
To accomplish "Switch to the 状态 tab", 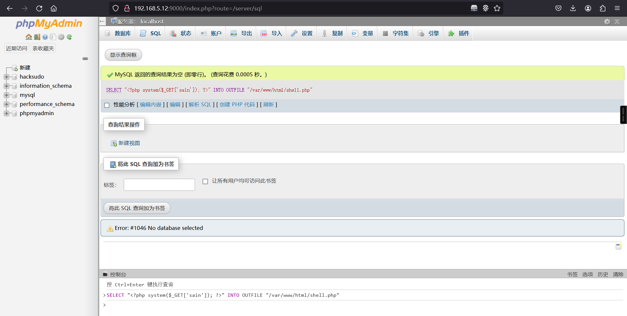I will pos(180,33).
